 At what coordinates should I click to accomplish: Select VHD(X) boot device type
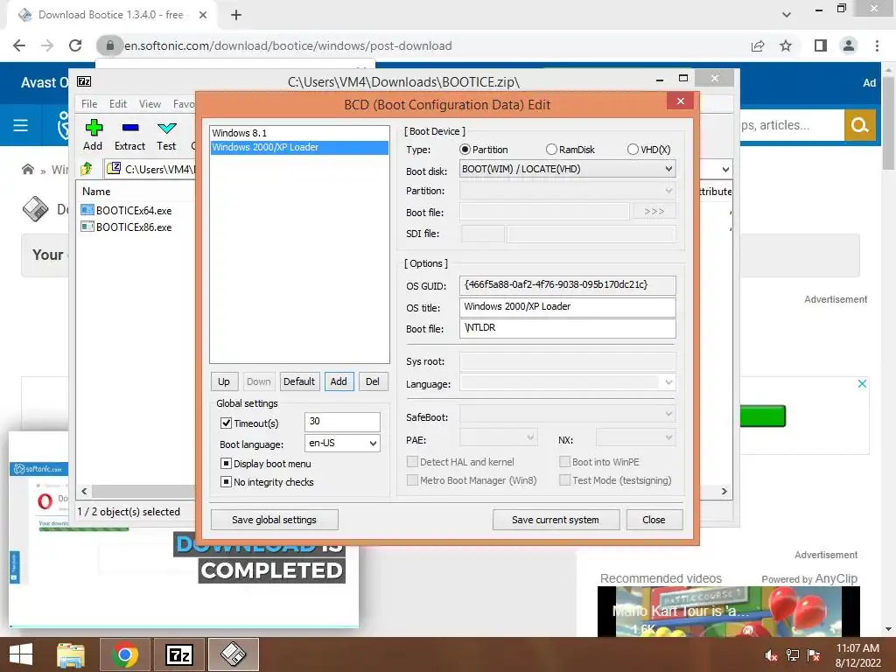coord(633,149)
